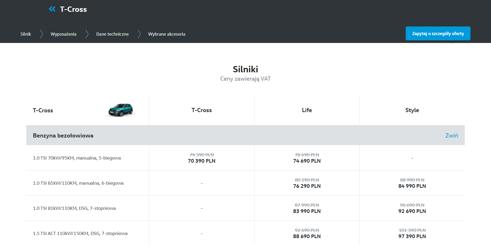
Task: Click the struck-through 96 690 PLN price
Action: coord(412,205)
